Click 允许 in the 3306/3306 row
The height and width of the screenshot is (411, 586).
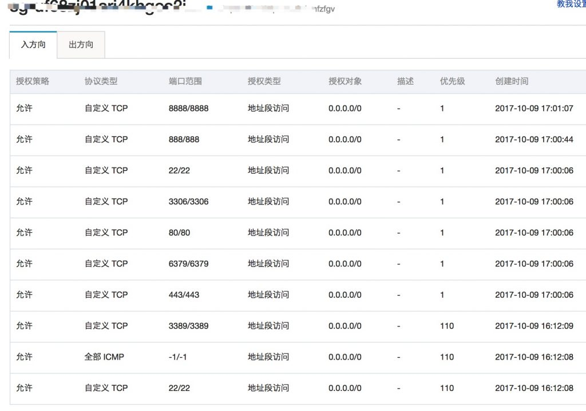point(24,202)
